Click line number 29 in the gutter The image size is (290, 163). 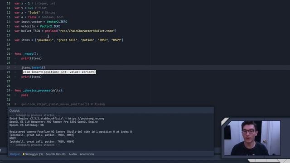(x=9, y=91)
